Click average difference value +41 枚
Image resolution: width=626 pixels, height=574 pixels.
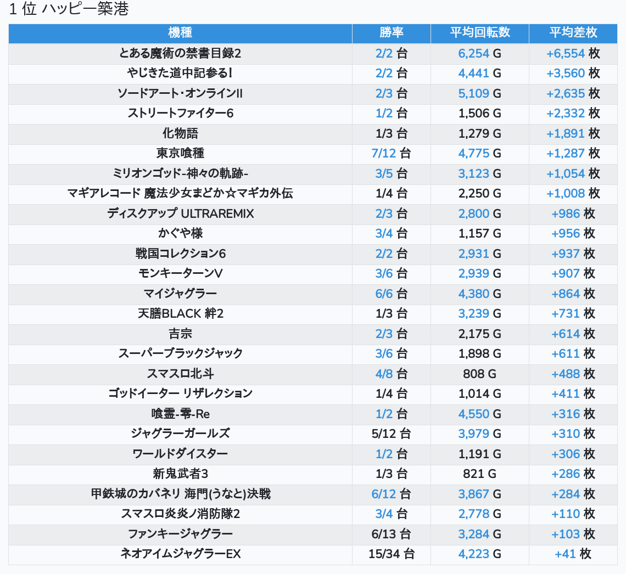573,554
